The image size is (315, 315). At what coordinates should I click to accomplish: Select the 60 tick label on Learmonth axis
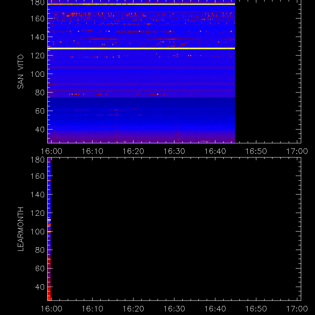pyautogui.click(x=40, y=269)
